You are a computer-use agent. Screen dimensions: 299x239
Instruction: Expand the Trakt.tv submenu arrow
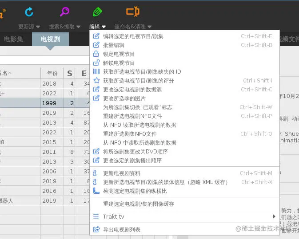click(274, 216)
